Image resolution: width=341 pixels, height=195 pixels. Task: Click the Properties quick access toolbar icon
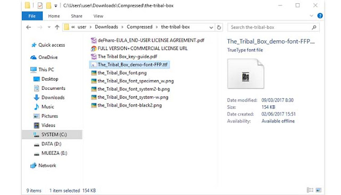[x=40, y=5]
